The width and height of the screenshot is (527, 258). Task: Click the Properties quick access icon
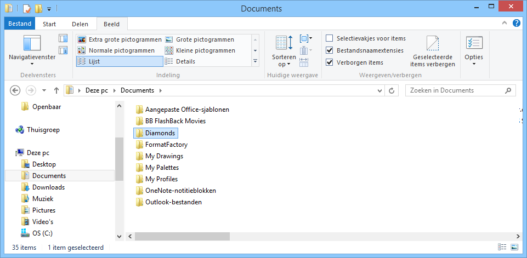pos(26,8)
